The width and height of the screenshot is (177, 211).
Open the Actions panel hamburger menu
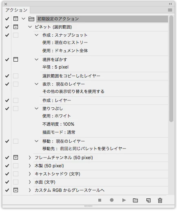tap(170, 10)
